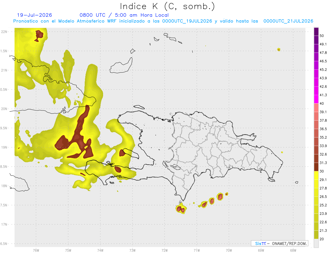The height and width of the screenshot is (254, 329).
Task: Click the dark brown swatch between 30 and 31.3
Action: [316, 167]
